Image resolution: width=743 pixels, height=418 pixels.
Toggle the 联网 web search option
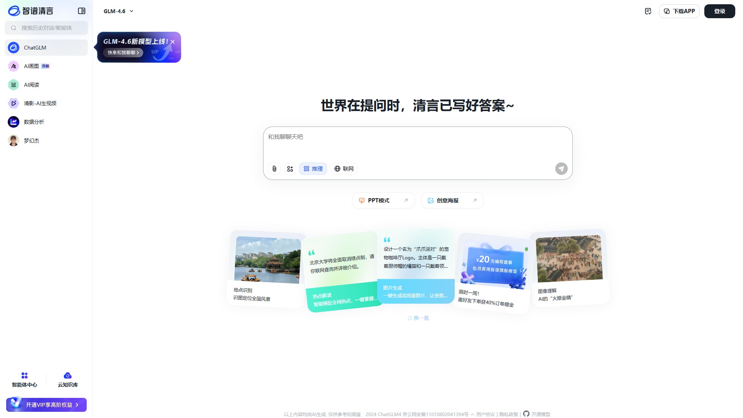[344, 169]
